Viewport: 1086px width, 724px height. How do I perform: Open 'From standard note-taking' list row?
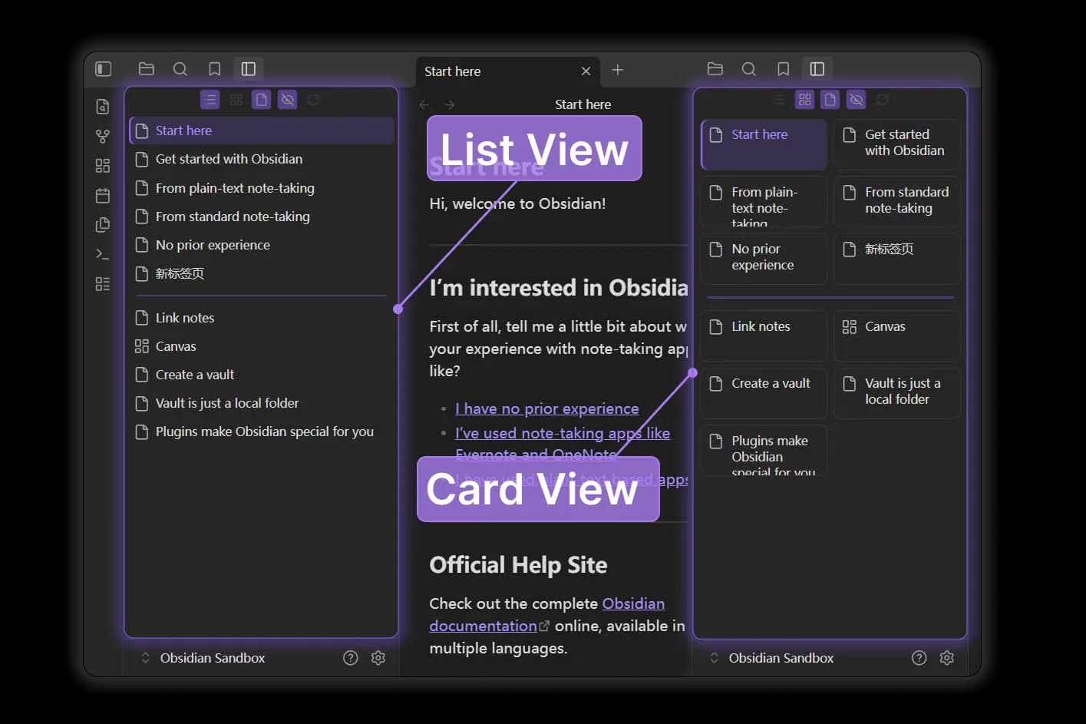click(262, 217)
